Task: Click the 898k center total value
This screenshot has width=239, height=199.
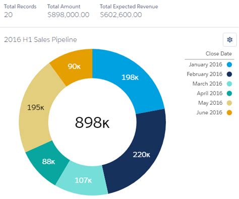Action: pyautogui.click(x=92, y=122)
